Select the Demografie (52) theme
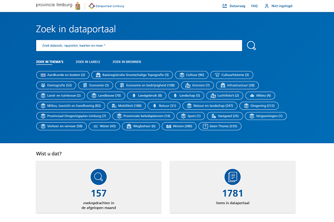Viewport: 334px width, 222px height. coord(56,85)
